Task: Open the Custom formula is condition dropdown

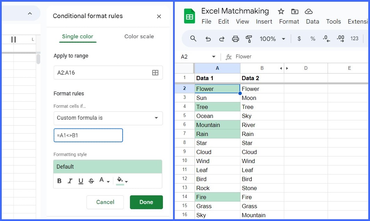Action: [108, 118]
